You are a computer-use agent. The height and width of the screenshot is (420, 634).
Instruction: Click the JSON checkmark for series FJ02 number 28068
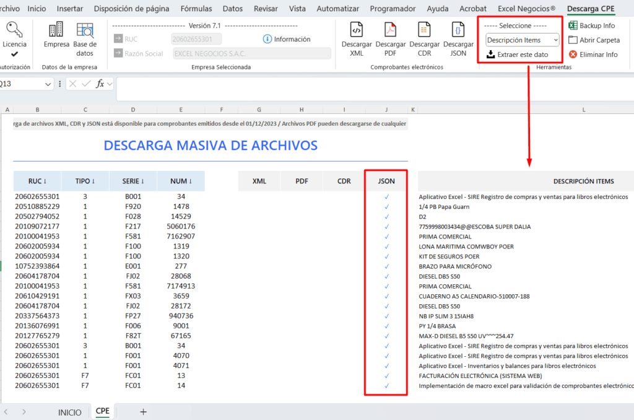386,277
